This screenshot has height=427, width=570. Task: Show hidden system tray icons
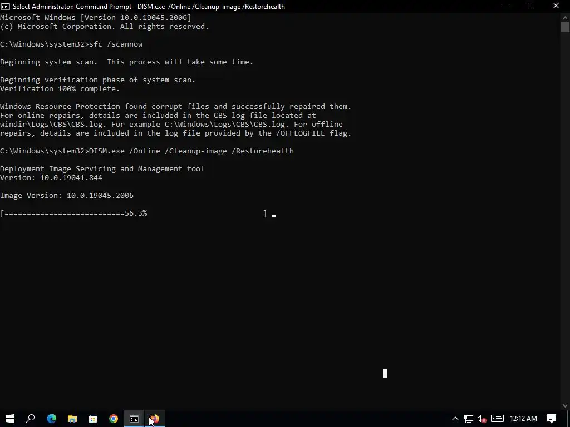[455, 419]
